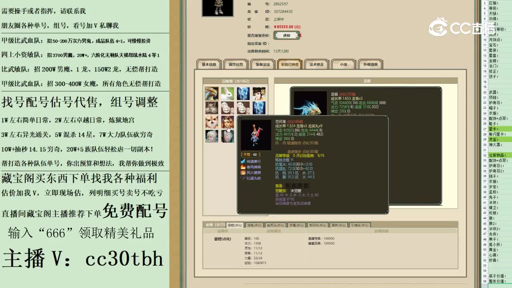Click the 还价 bargain button

point(286,35)
